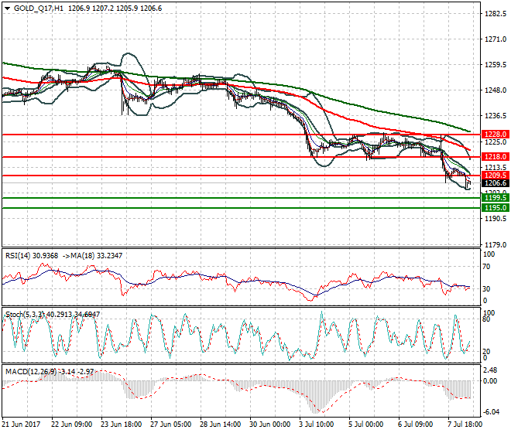Click the GOLD_Q17,H1 chart title
The image size is (511, 433).
(39, 9)
